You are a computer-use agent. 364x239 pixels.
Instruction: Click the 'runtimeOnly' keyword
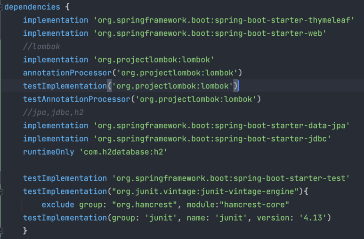(49, 152)
